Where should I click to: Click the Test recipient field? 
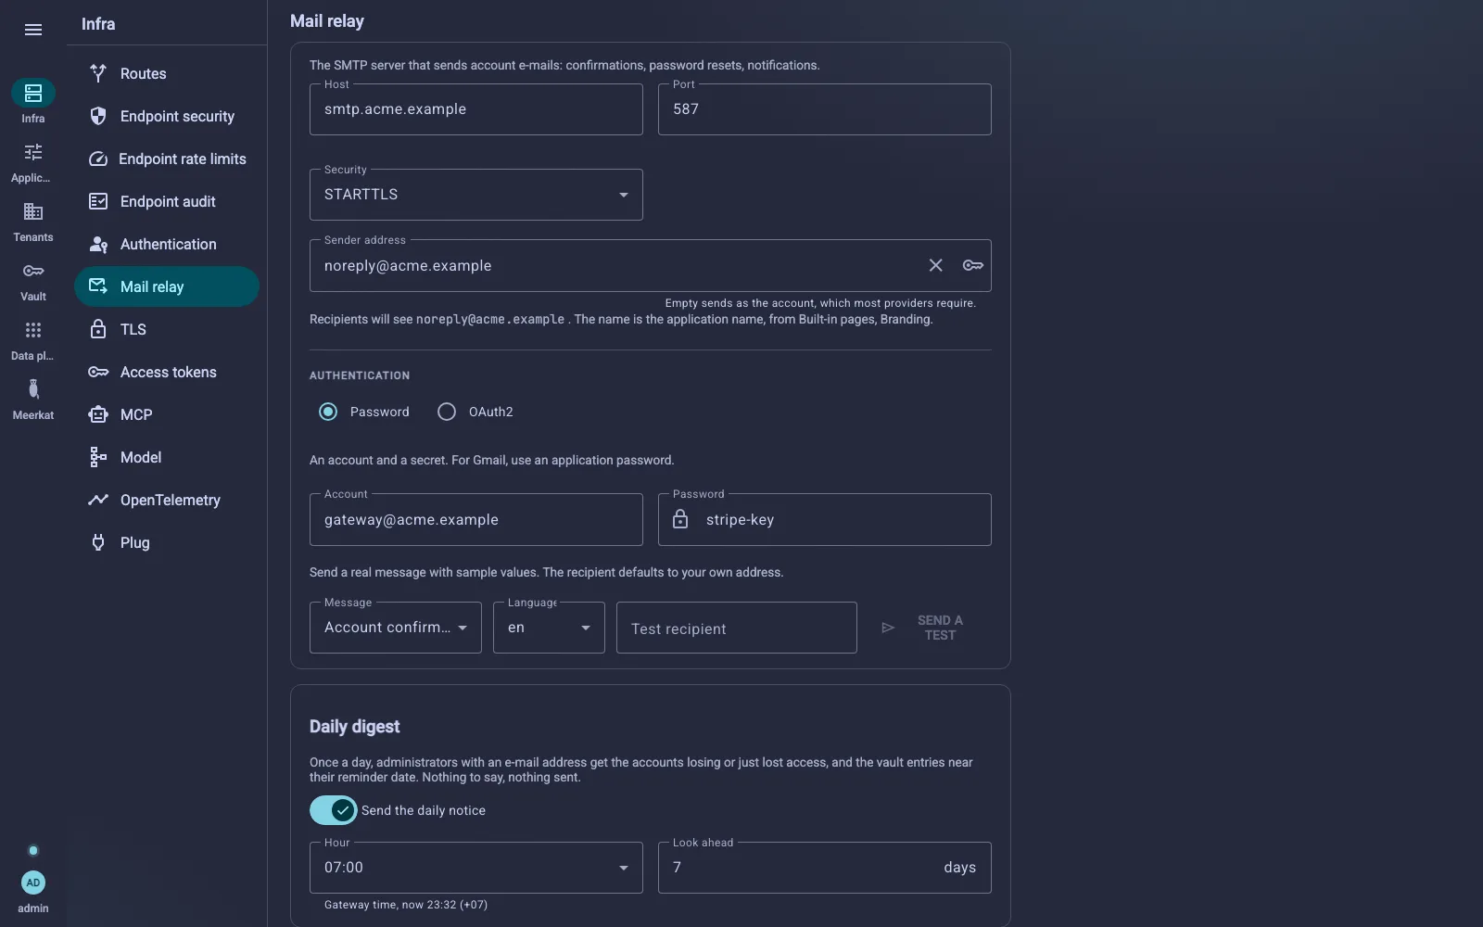click(737, 628)
